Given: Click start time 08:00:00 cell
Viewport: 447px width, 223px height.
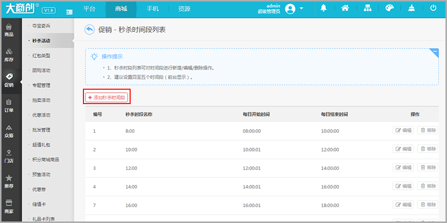Looking at the screenshot, I should (252, 131).
